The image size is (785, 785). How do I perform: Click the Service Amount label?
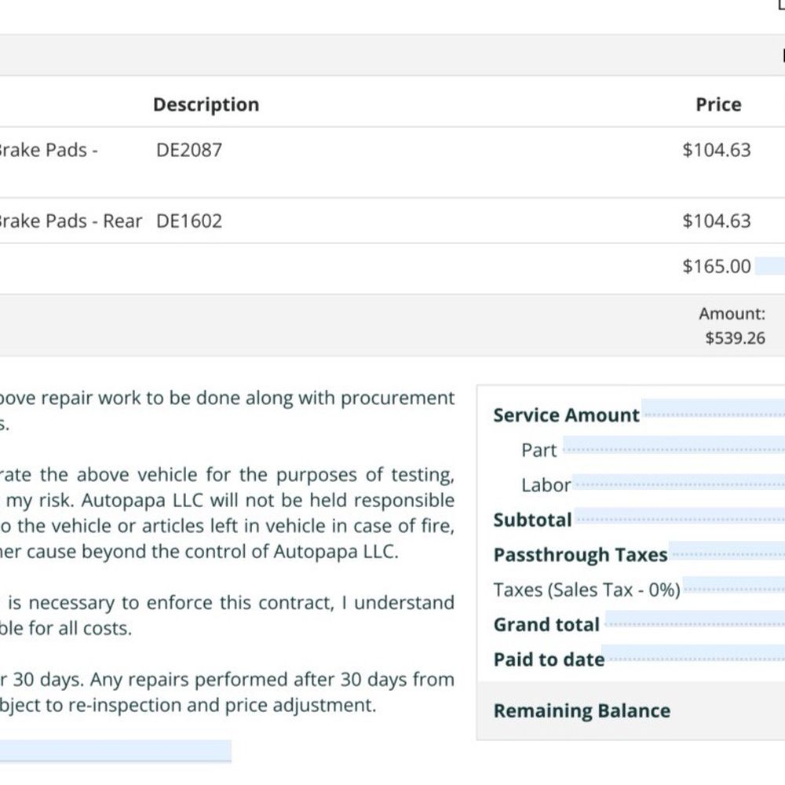tap(566, 415)
